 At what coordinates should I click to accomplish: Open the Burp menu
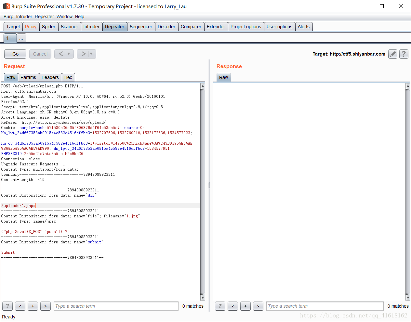[x=8, y=17]
